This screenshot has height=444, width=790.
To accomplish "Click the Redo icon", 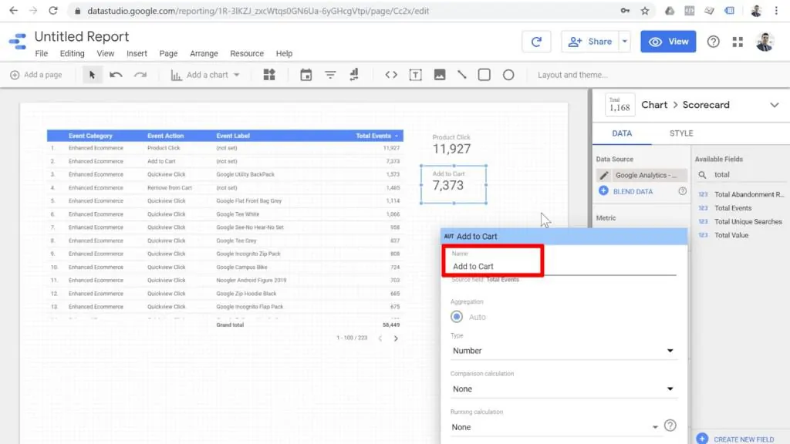I will pyautogui.click(x=141, y=75).
